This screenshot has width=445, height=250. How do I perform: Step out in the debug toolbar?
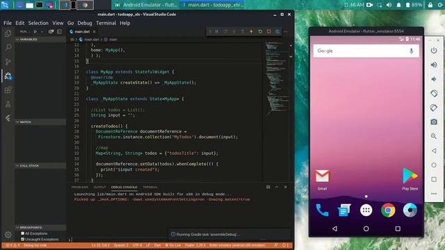243,31
